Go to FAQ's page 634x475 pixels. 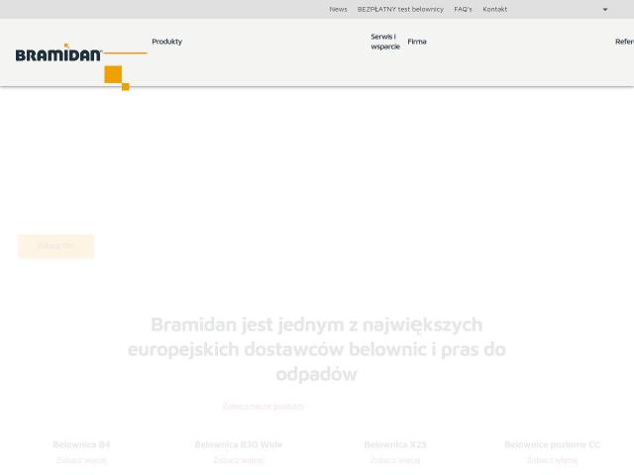coord(463,9)
